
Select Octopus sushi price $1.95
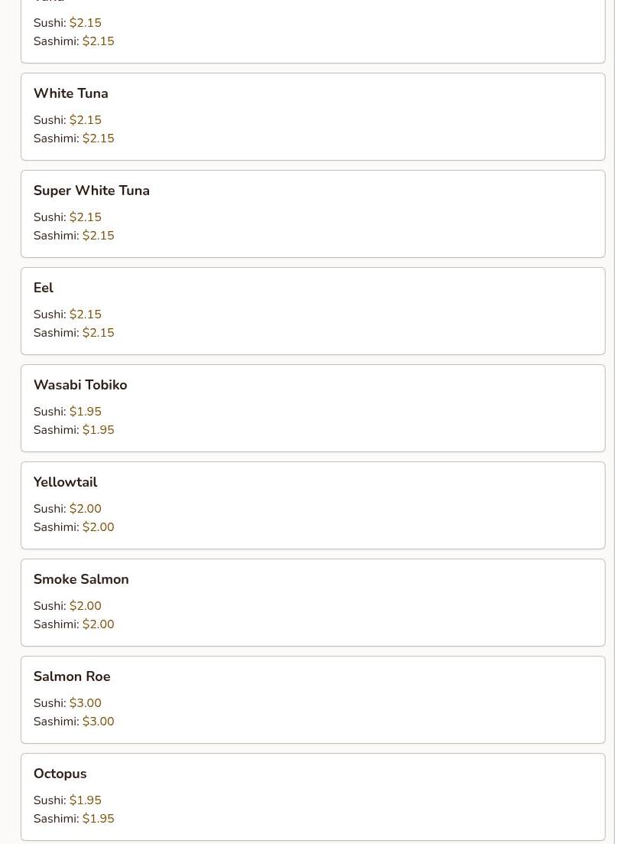coord(86,800)
